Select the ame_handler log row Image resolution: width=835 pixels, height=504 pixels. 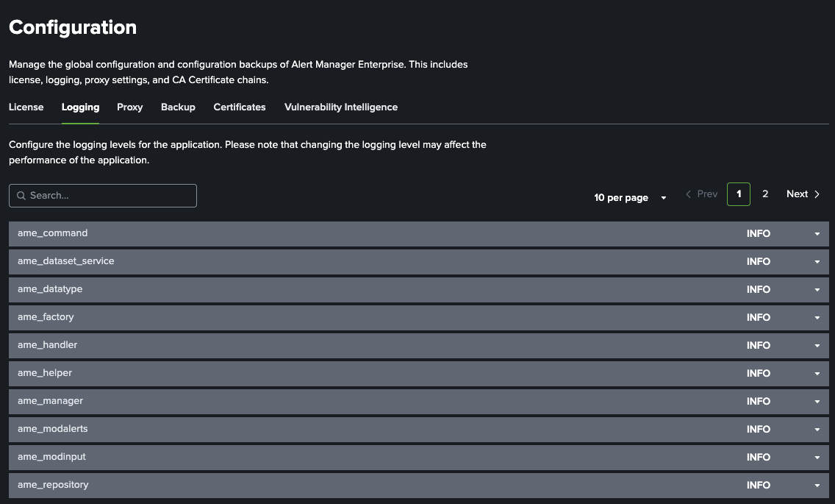pyautogui.click(x=294, y=345)
